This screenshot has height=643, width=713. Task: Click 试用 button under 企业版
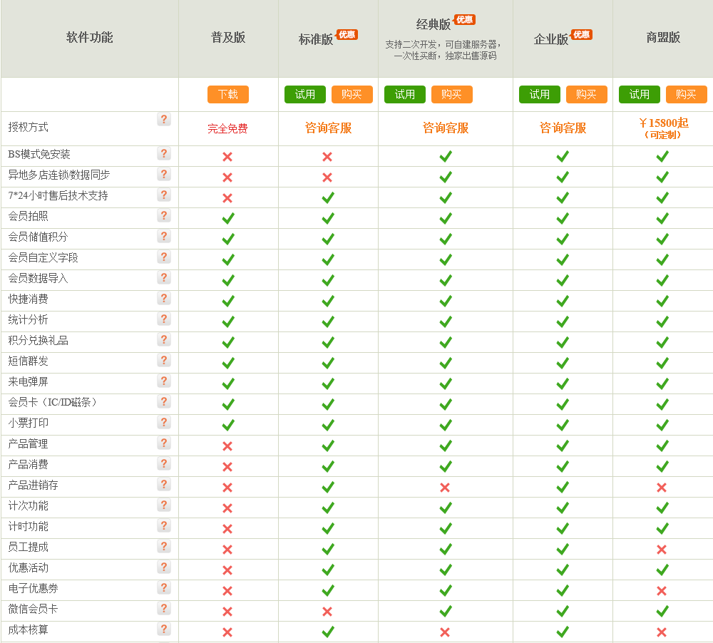pos(540,94)
